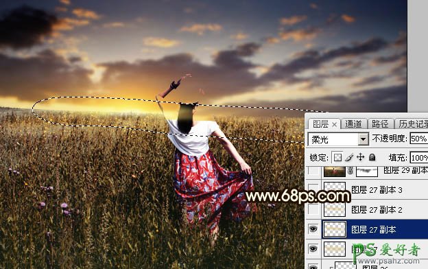Hide the 图层 27 layer via eye icon
Image resolution: width=428 pixels, height=269 pixels.
[313, 249]
